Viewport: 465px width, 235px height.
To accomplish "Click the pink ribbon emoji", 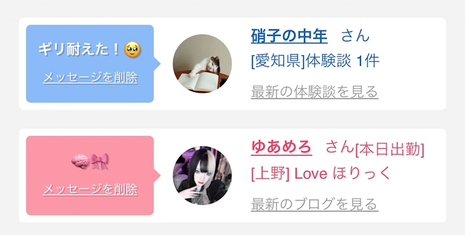I will click(100, 162).
